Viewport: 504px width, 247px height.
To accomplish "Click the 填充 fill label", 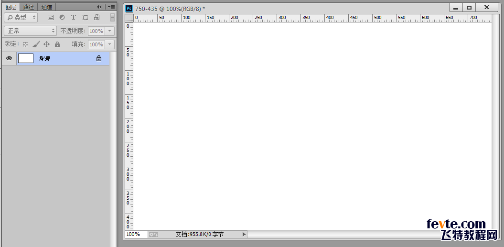I will point(79,44).
